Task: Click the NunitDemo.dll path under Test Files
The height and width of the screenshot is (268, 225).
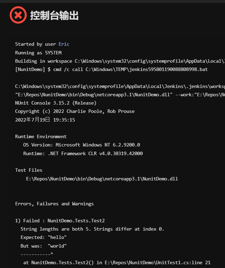Action: (x=102, y=179)
